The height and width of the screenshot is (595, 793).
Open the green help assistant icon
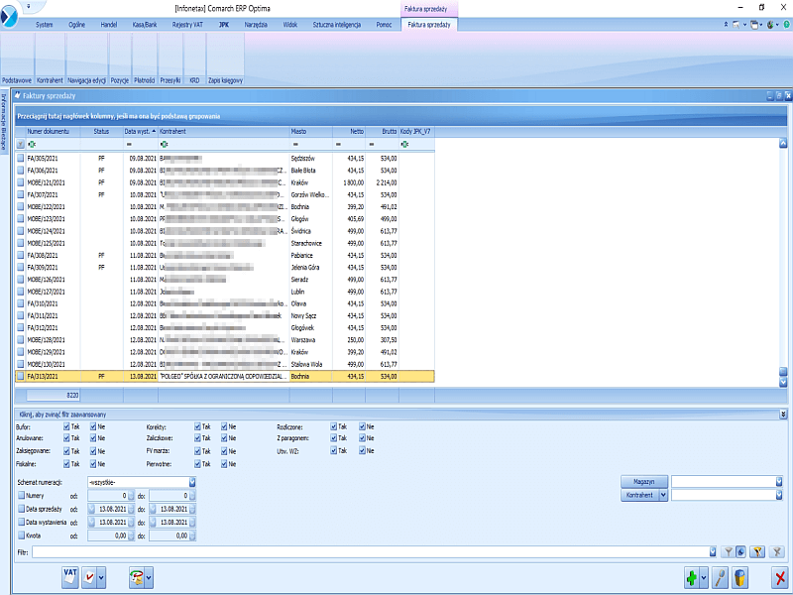pyautogui.click(x=787, y=24)
